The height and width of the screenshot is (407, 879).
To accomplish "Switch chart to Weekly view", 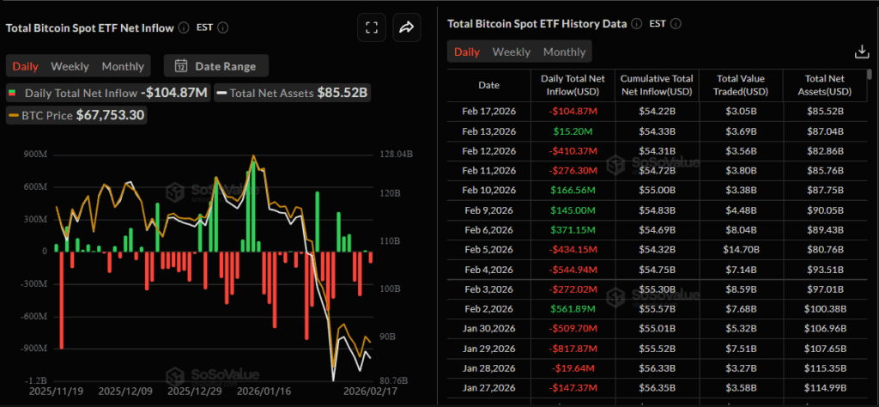I will [70, 66].
